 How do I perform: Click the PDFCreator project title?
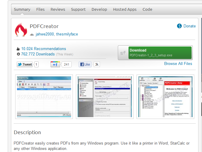pos(44,26)
